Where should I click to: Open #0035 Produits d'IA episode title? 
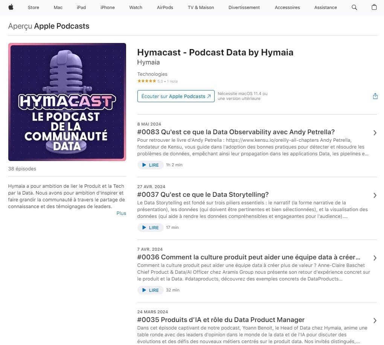point(221,320)
